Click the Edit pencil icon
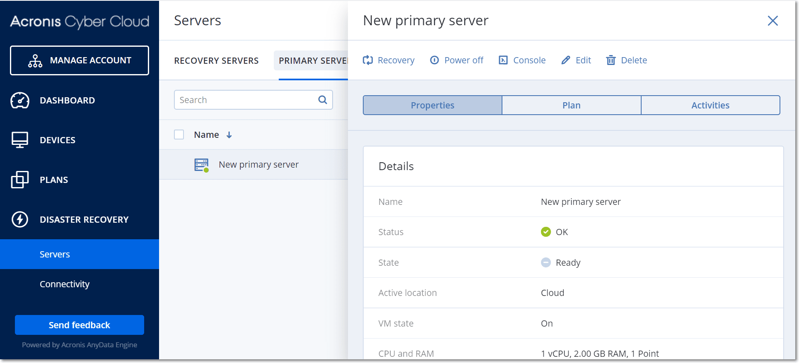 click(566, 60)
